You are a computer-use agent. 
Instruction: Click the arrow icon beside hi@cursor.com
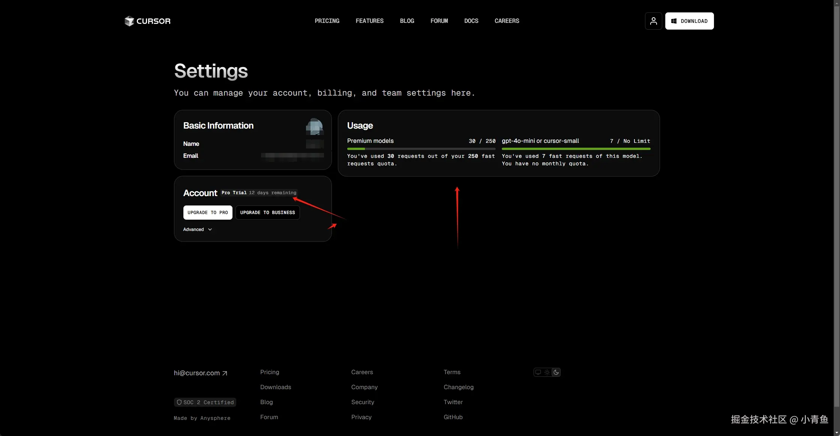click(225, 373)
